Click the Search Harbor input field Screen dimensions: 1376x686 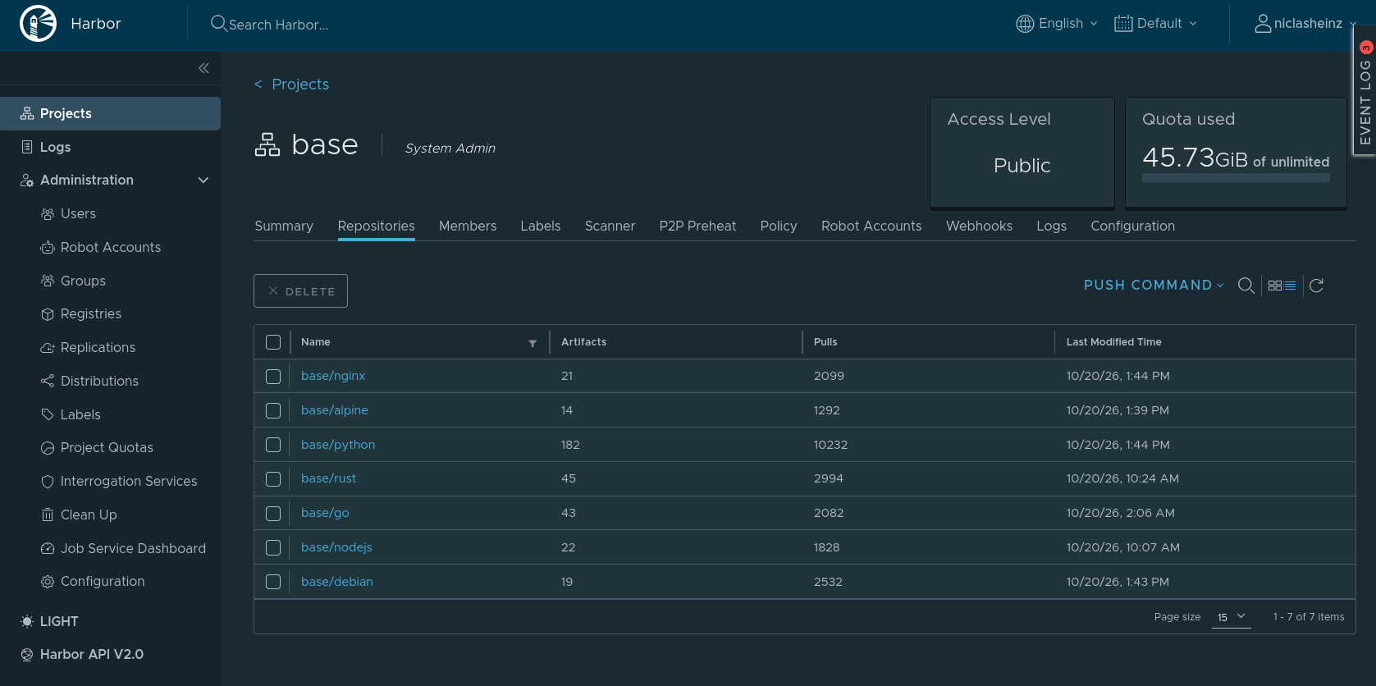pos(279,25)
